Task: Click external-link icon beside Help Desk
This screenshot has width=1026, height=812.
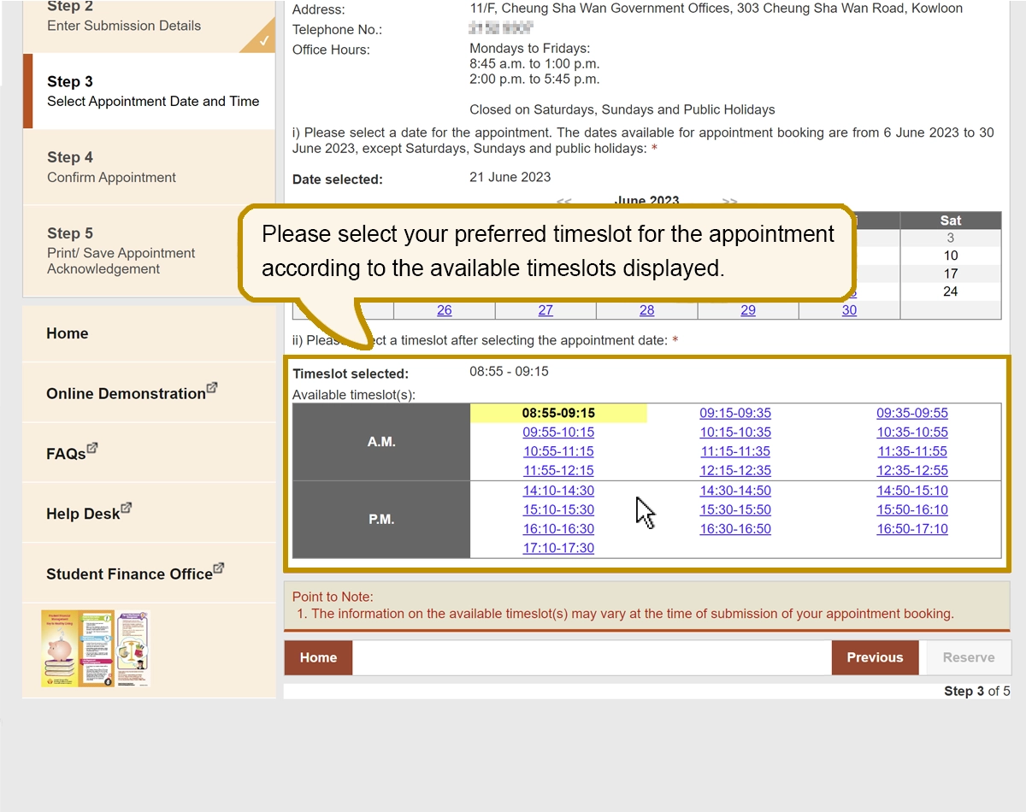Action: click(127, 507)
